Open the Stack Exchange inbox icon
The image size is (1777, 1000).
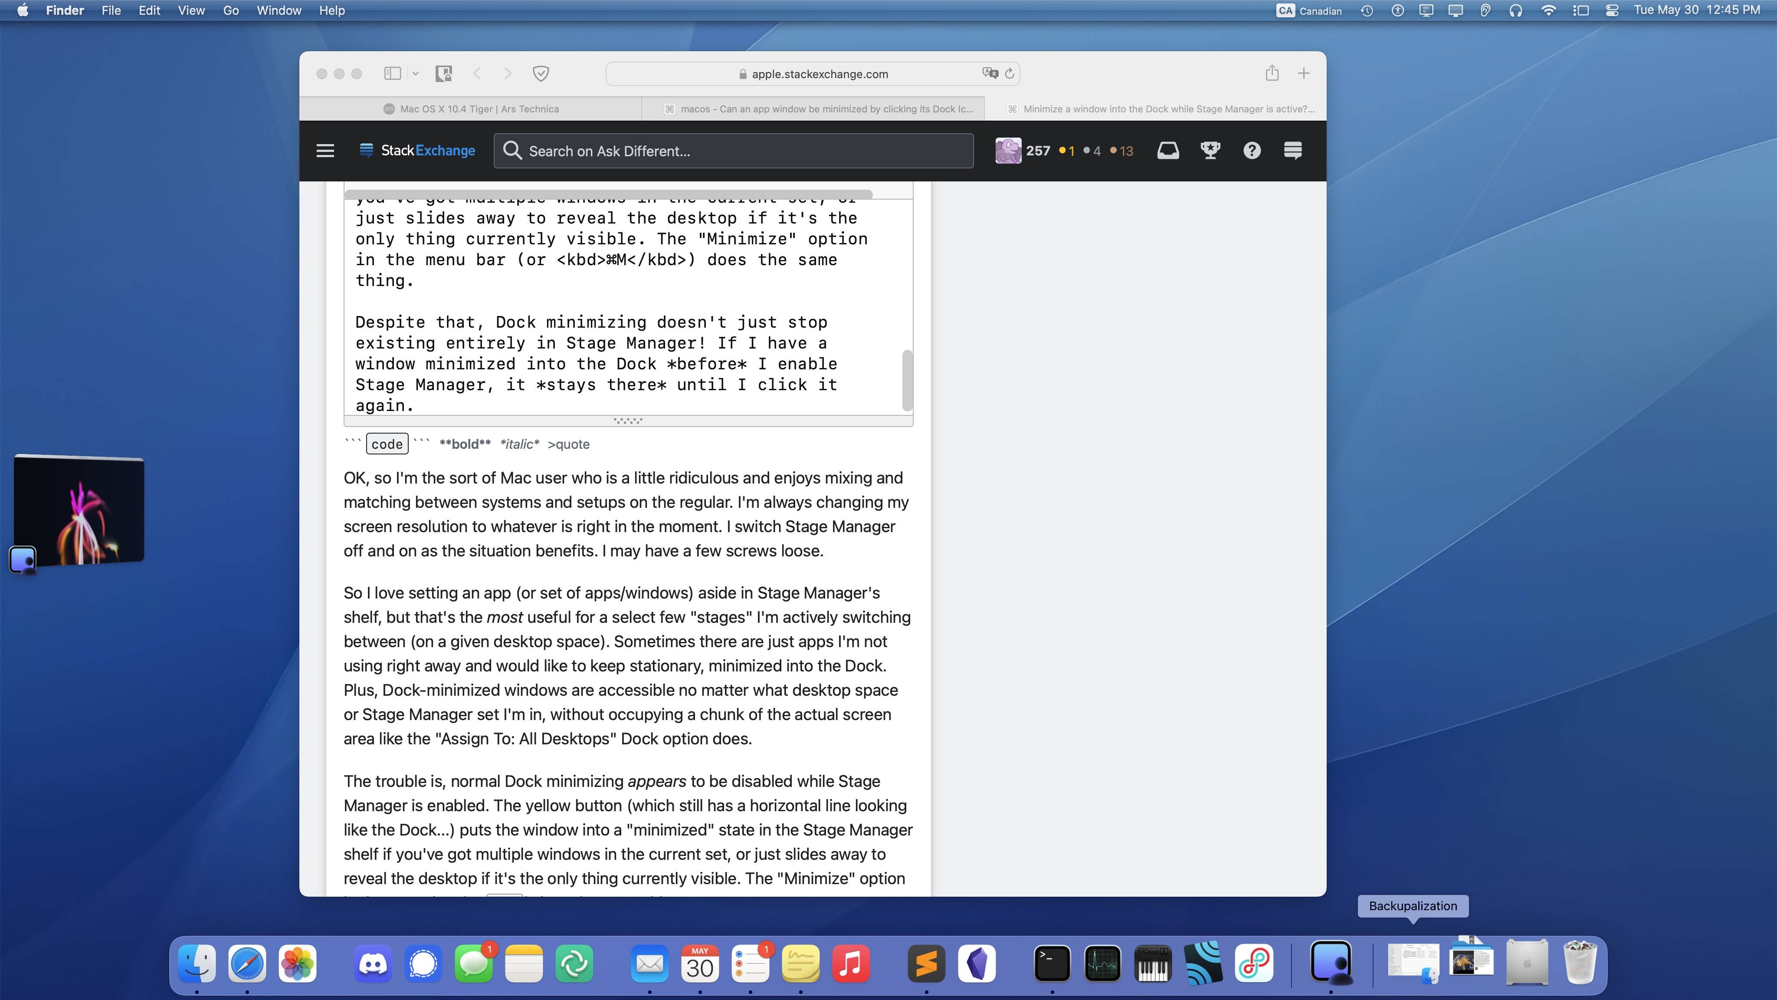point(1167,151)
